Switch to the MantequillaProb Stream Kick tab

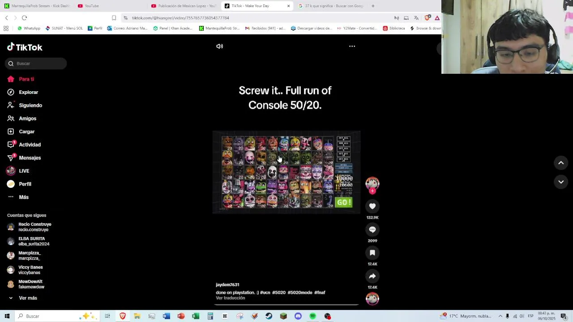tap(37, 6)
